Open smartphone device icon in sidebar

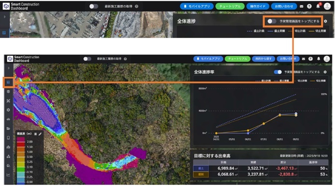coord(8,138)
